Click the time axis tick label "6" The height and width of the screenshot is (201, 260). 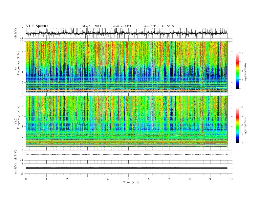coord(149,179)
